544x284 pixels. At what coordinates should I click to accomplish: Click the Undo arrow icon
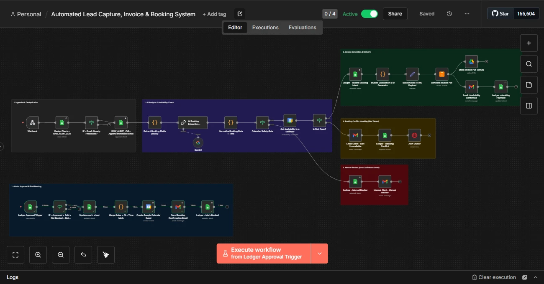pos(83,254)
